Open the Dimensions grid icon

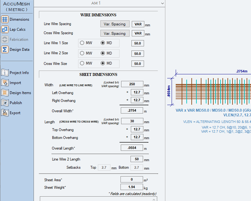pyautogui.click(x=5, y=19)
